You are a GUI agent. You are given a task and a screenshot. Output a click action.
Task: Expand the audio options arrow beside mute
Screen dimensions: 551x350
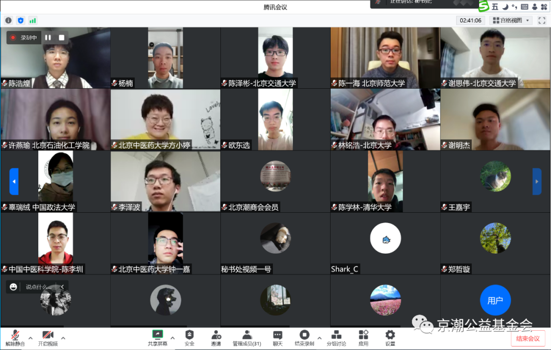pos(30,338)
